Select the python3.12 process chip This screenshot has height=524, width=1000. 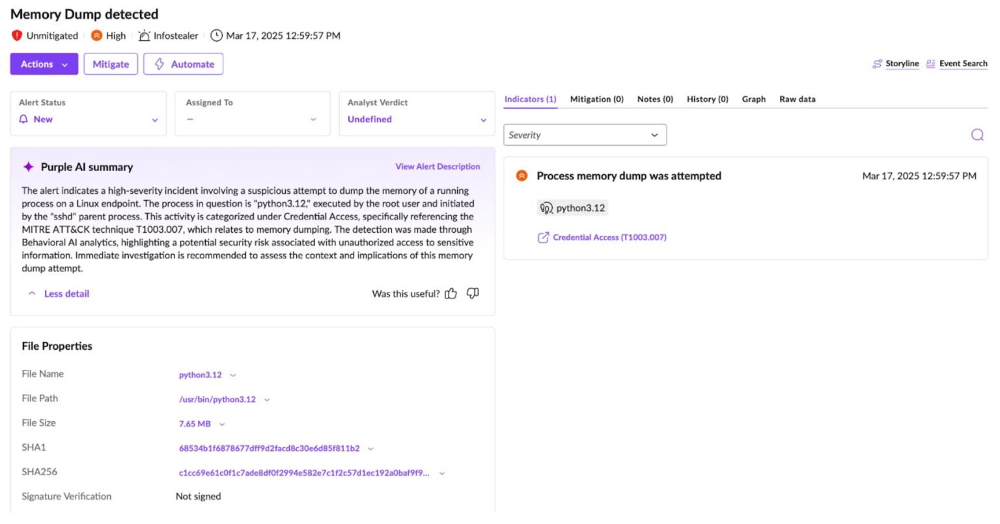point(573,208)
